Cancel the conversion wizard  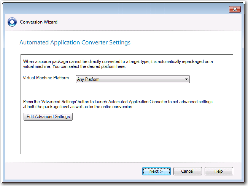tap(187, 171)
